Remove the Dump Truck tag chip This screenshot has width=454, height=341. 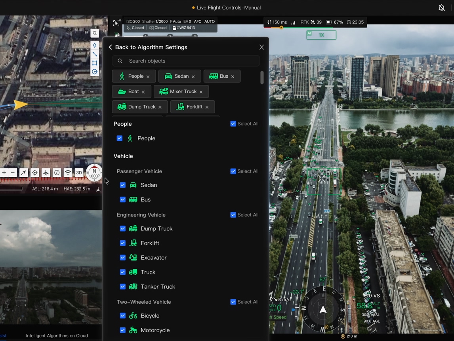click(x=160, y=107)
